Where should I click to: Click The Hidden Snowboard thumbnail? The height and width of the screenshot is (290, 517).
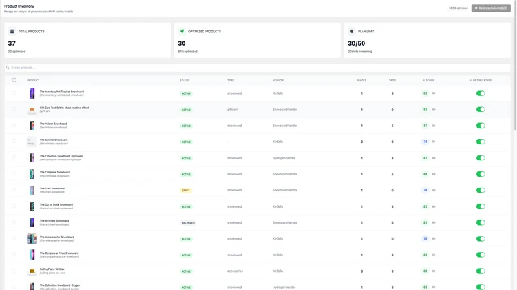pyautogui.click(x=32, y=126)
